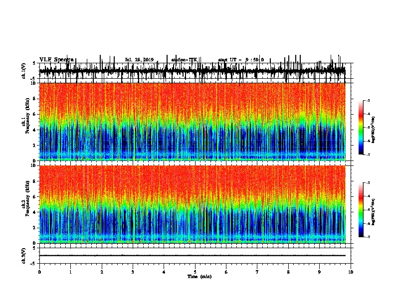Click the "8" kHz tick on ch.1 frequency axis
This screenshot has height=305, width=395.
pyautogui.click(x=34, y=99)
